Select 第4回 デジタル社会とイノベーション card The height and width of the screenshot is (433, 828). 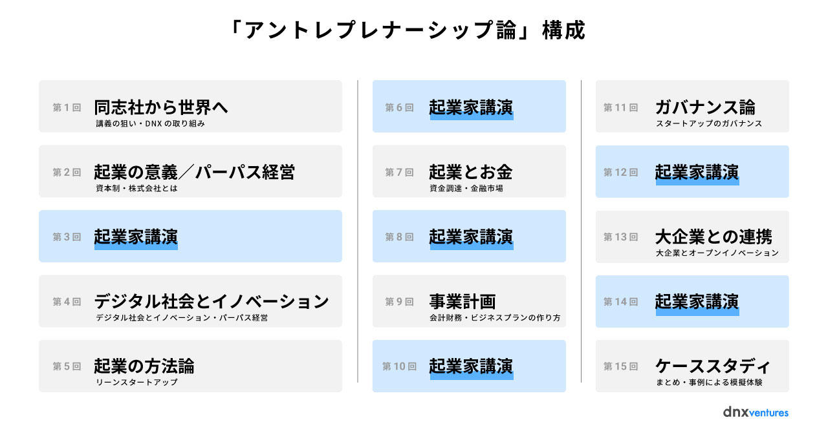pos(190,301)
